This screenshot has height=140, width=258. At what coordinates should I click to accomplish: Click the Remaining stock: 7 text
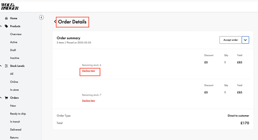pos(91,95)
